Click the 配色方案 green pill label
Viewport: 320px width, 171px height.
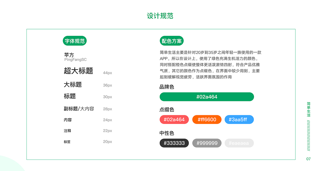pyautogui.click(x=172, y=41)
